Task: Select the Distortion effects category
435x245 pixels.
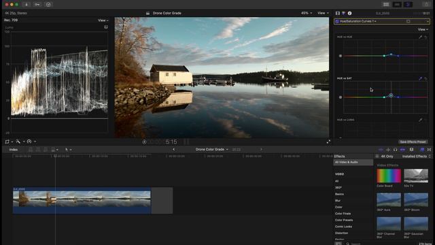Action: (341, 233)
